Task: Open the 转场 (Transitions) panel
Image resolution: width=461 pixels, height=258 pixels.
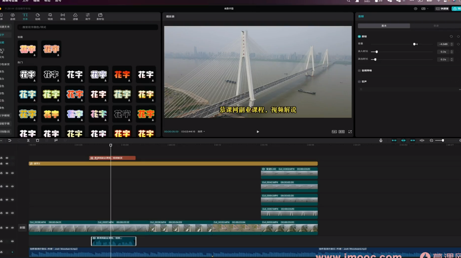Action: coord(62,17)
